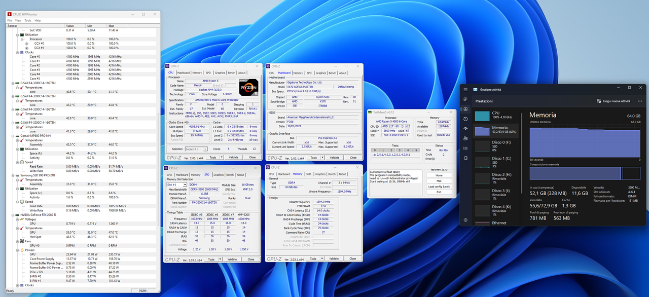
Task: Open Help menu in HWMonitor
Action: 38,20
